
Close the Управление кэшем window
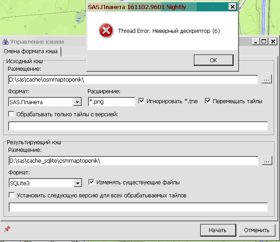[x=273, y=41]
